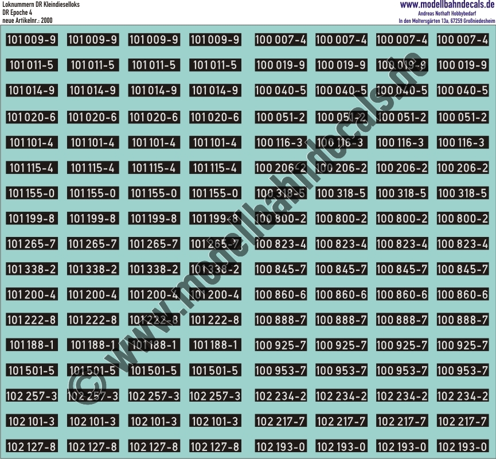
Task: Click the leftmost 101 014-9 number plate
Action: 32,91
